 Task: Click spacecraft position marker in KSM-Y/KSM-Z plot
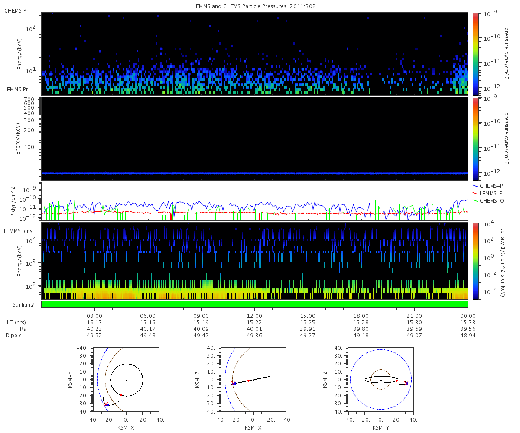[406, 383]
